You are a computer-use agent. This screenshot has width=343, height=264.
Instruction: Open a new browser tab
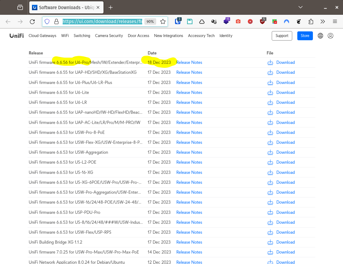(110, 8)
